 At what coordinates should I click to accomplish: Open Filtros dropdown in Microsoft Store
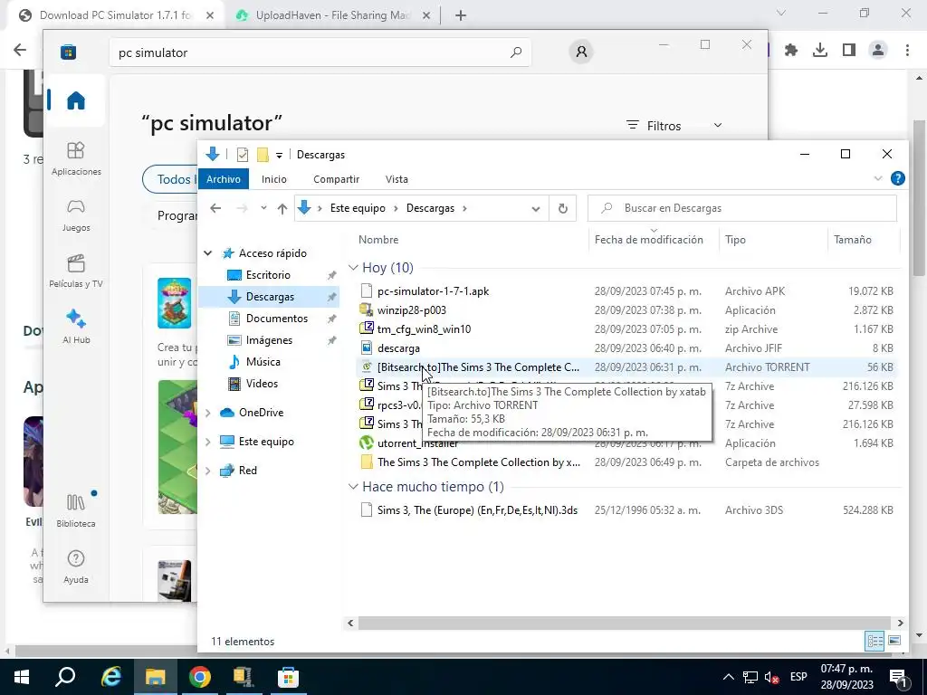coord(674,125)
